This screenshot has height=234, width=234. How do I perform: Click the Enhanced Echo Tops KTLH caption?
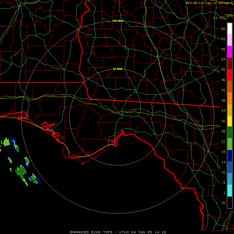(x=118, y=232)
